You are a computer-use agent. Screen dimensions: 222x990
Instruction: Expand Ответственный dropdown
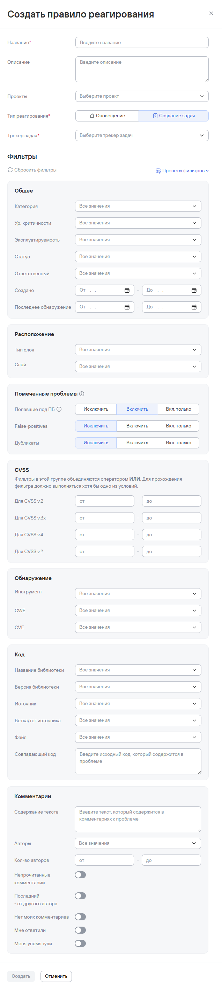[138, 273]
